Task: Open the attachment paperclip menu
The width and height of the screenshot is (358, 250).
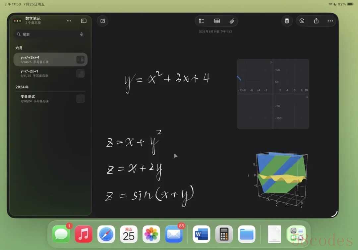Action: (x=232, y=21)
